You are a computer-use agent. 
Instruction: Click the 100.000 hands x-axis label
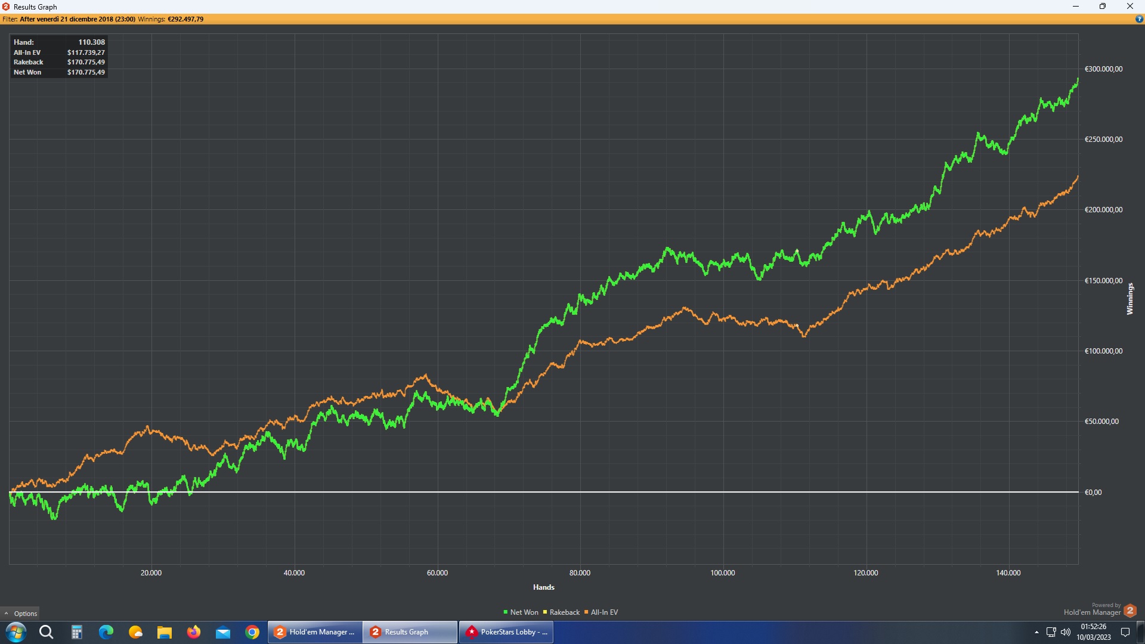click(723, 573)
